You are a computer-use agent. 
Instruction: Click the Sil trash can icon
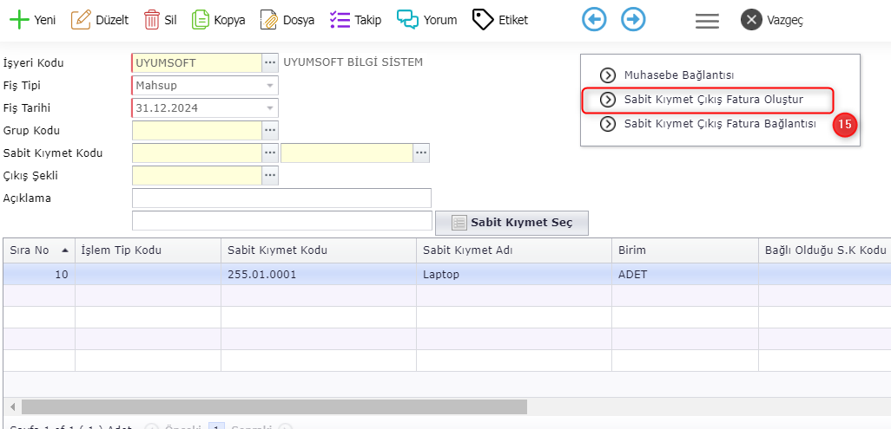152,20
